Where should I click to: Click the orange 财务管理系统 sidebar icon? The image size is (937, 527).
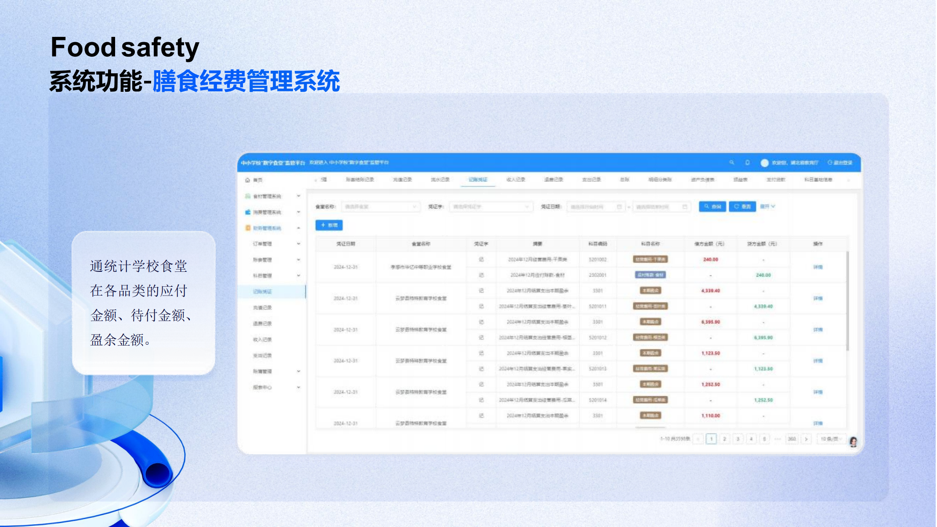point(248,228)
